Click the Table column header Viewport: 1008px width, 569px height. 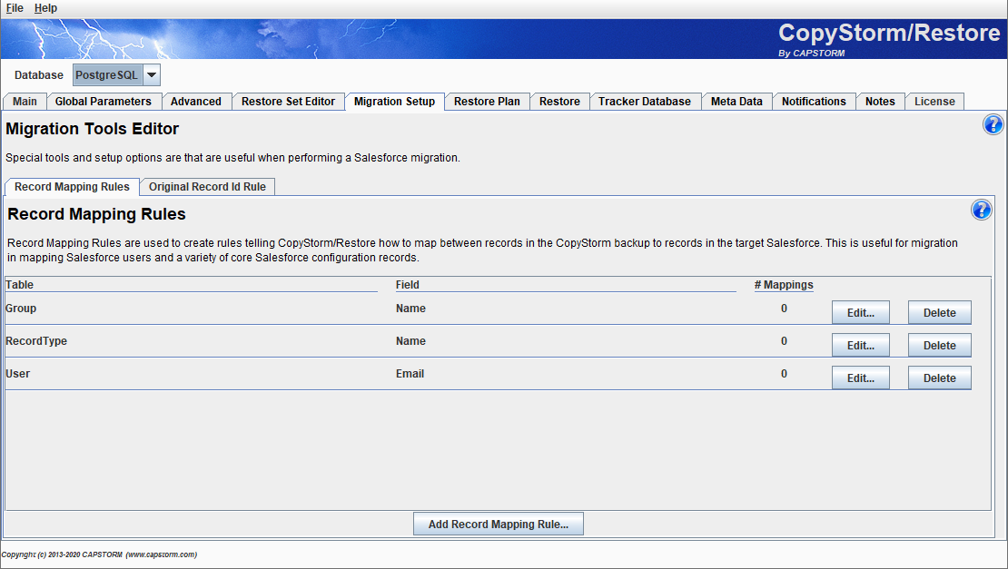click(x=19, y=285)
